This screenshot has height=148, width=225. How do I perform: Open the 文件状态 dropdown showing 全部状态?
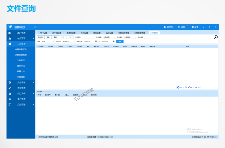pyautogui.click(x=68, y=41)
